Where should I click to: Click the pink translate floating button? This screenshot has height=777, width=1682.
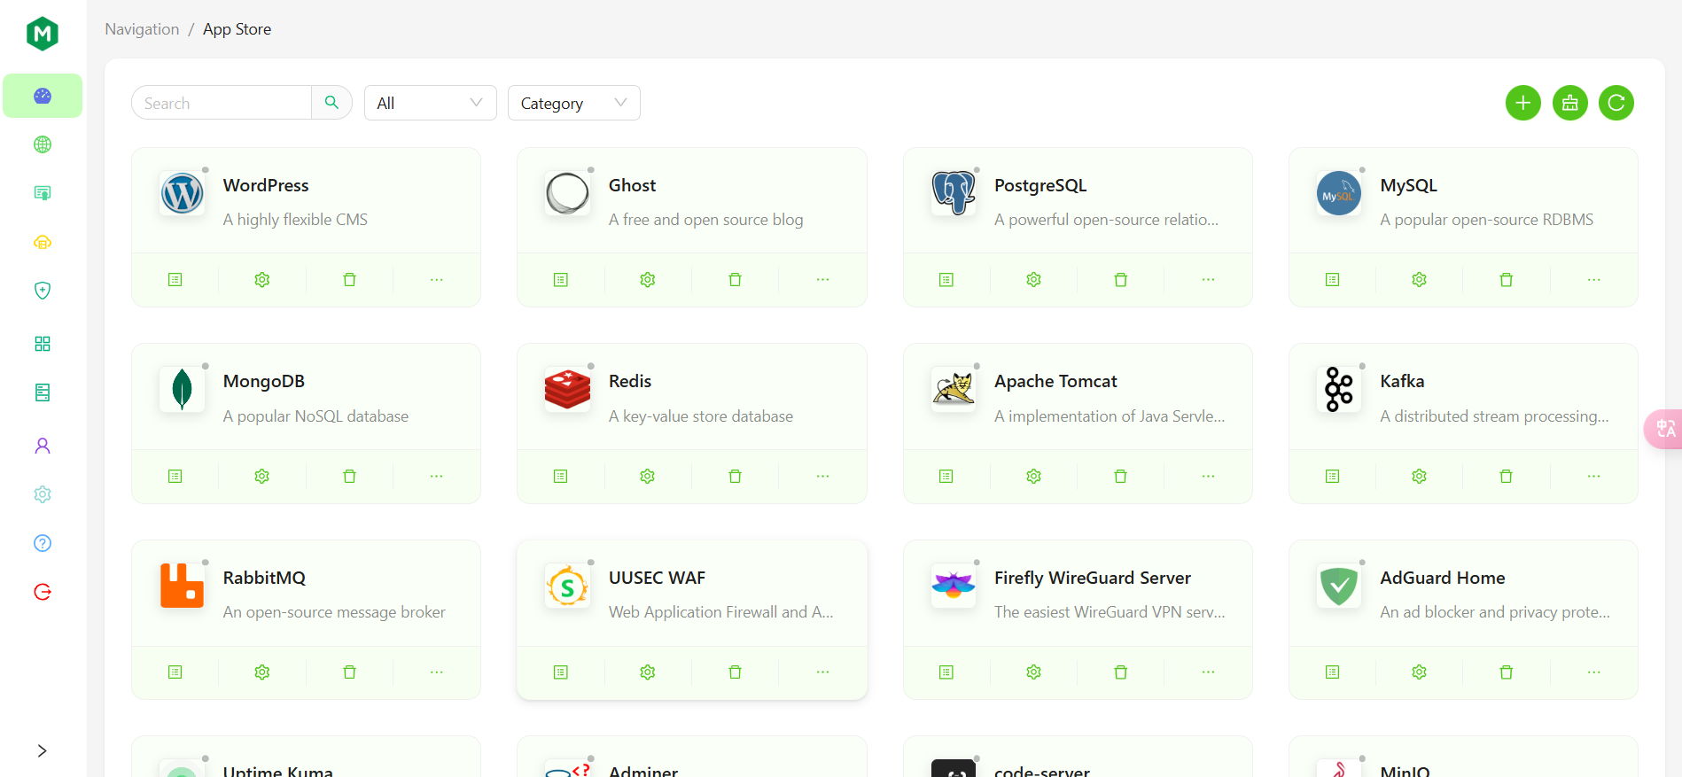(x=1663, y=429)
